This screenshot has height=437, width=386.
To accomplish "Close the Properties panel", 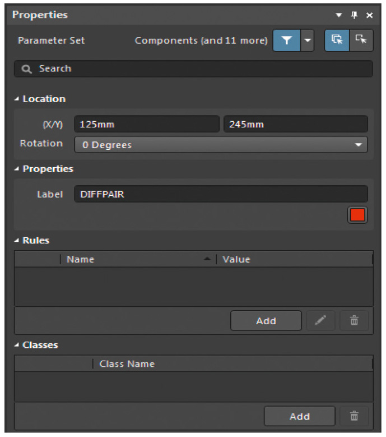I will pyautogui.click(x=370, y=15).
